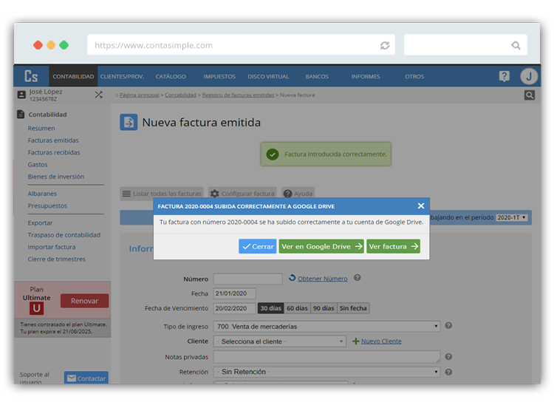Image resolution: width=554 pixels, height=408 pixels.
Task: Open BANCOS menu
Action: click(317, 76)
